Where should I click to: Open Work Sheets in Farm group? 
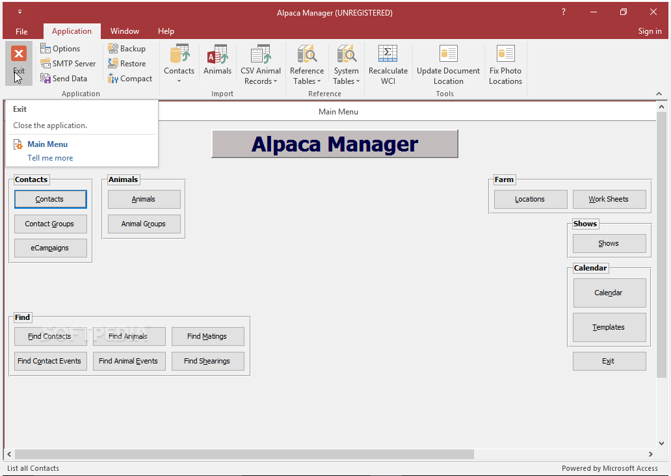click(609, 199)
